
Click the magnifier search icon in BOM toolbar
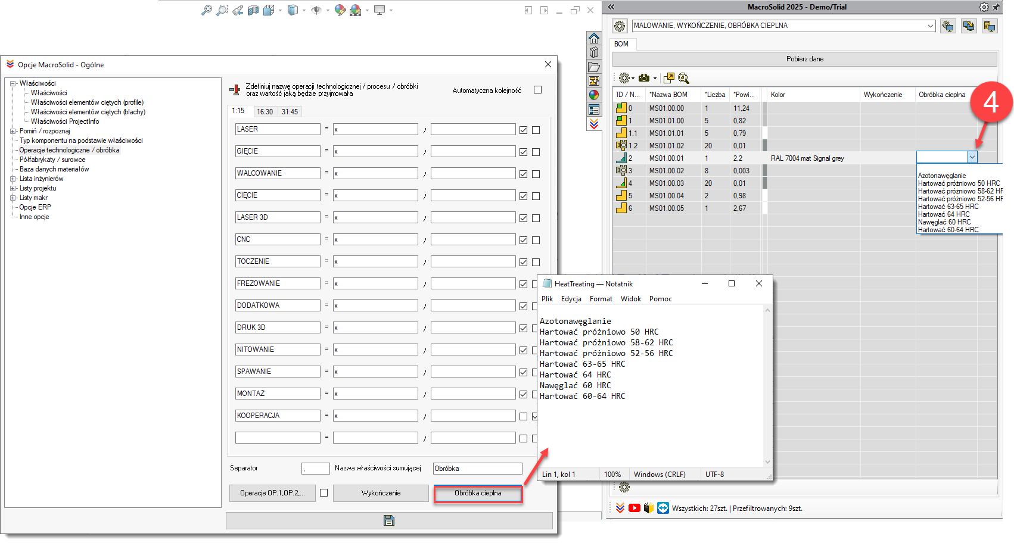[x=684, y=78]
